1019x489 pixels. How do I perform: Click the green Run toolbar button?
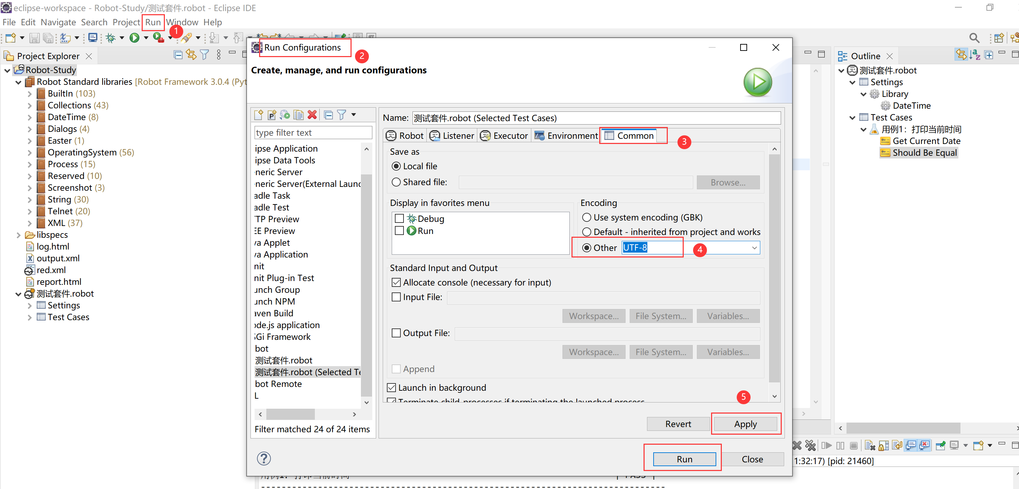pyautogui.click(x=134, y=38)
